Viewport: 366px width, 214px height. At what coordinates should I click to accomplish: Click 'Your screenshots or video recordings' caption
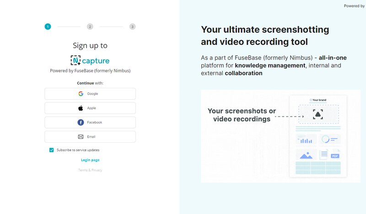coord(242,115)
